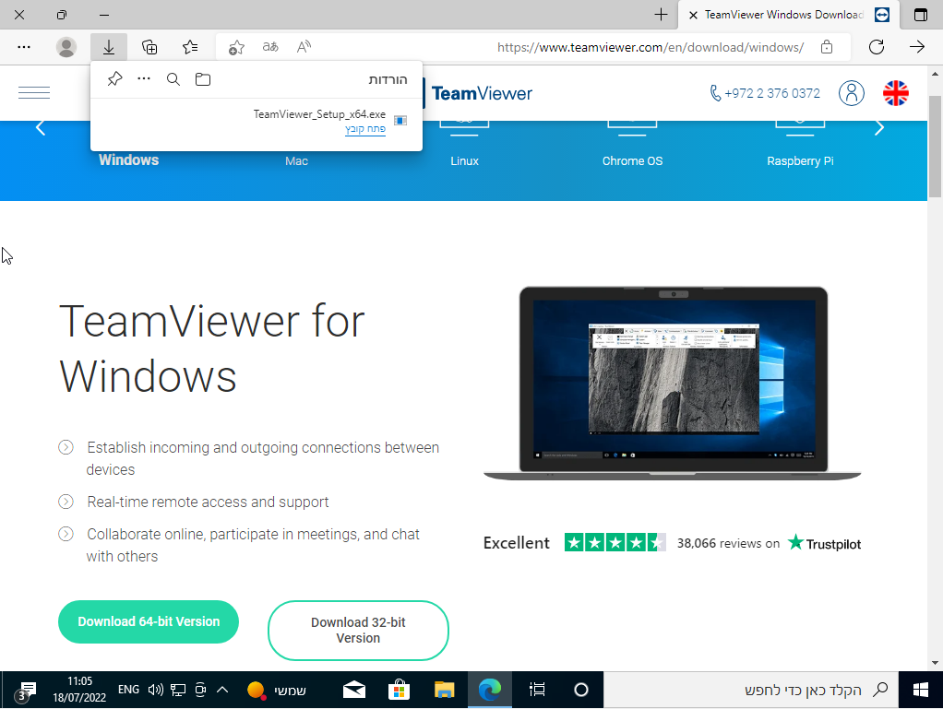Open the downloads folder
The image size is (943, 709).
[203, 79]
